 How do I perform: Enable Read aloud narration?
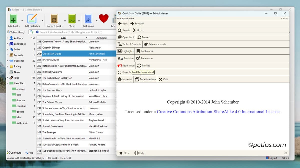126,65
